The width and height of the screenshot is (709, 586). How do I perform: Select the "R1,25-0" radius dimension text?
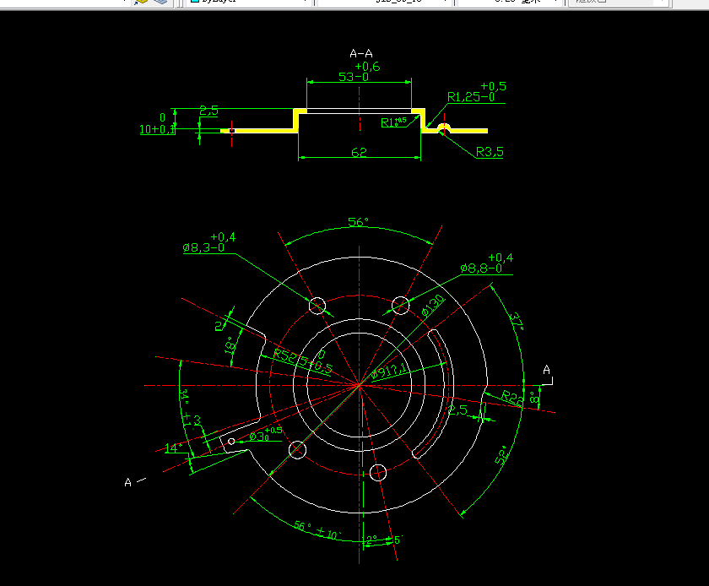[x=471, y=97]
